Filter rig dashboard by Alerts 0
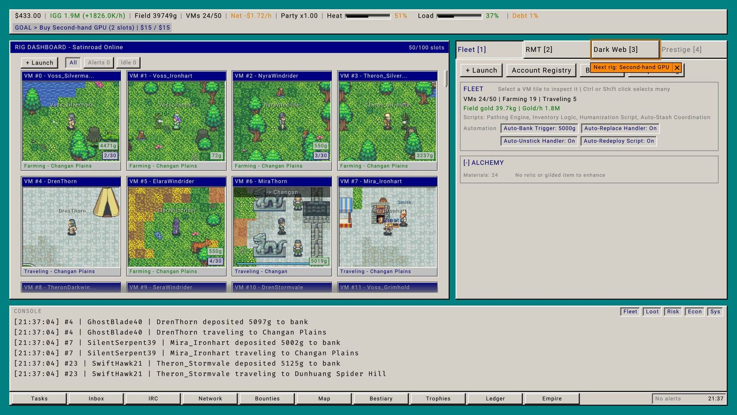 [x=99, y=63]
